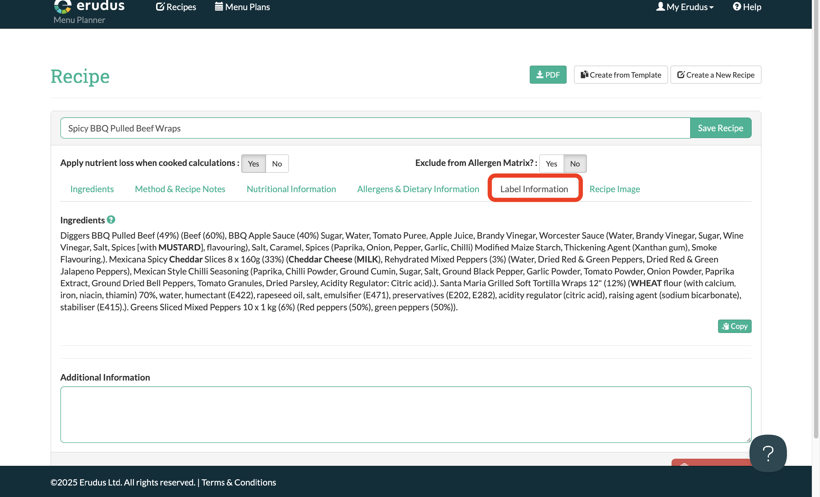Open the floating help chat bubble
820x497 pixels.
pyautogui.click(x=768, y=453)
